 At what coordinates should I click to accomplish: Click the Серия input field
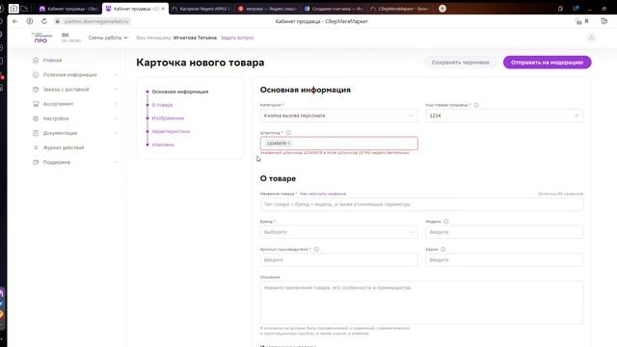pyautogui.click(x=504, y=260)
